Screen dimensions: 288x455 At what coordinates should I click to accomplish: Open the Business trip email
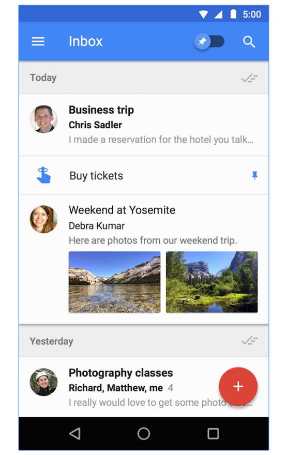tap(144, 125)
